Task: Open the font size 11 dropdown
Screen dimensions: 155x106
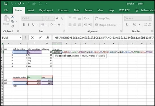Action: pos(53,18)
